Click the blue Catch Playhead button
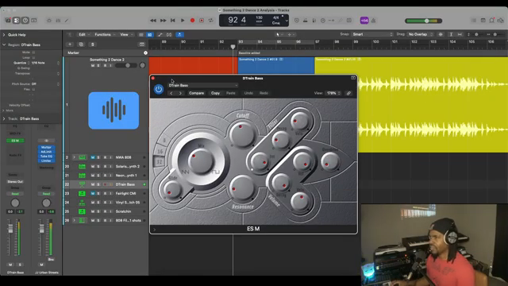Screen dimensions: 508x286 tap(179, 34)
